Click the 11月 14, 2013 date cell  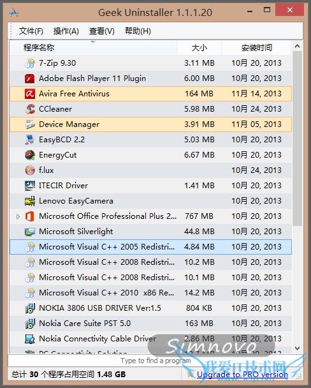pyautogui.click(x=256, y=94)
